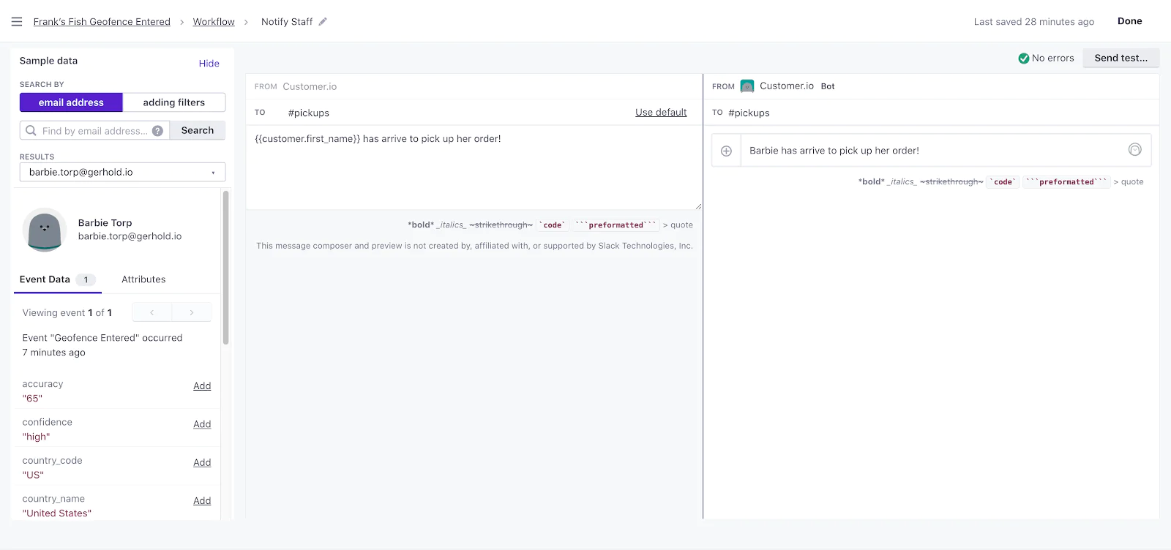The image size is (1171, 550).
Task: Click the Slack affiliation disclaimer text
Action: click(474, 246)
